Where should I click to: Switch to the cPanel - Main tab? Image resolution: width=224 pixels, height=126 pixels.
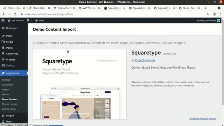click(14, 8)
